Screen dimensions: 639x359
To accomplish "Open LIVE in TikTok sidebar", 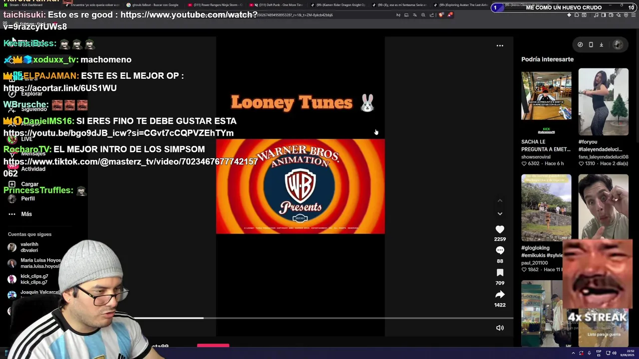I will point(26,139).
